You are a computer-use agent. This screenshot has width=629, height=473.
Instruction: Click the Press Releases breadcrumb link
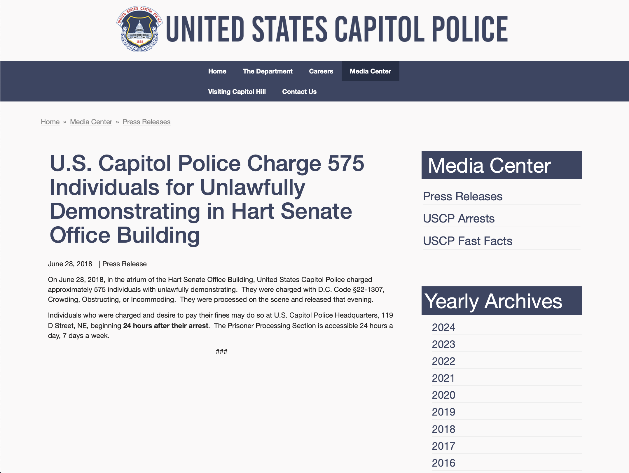[x=146, y=122]
